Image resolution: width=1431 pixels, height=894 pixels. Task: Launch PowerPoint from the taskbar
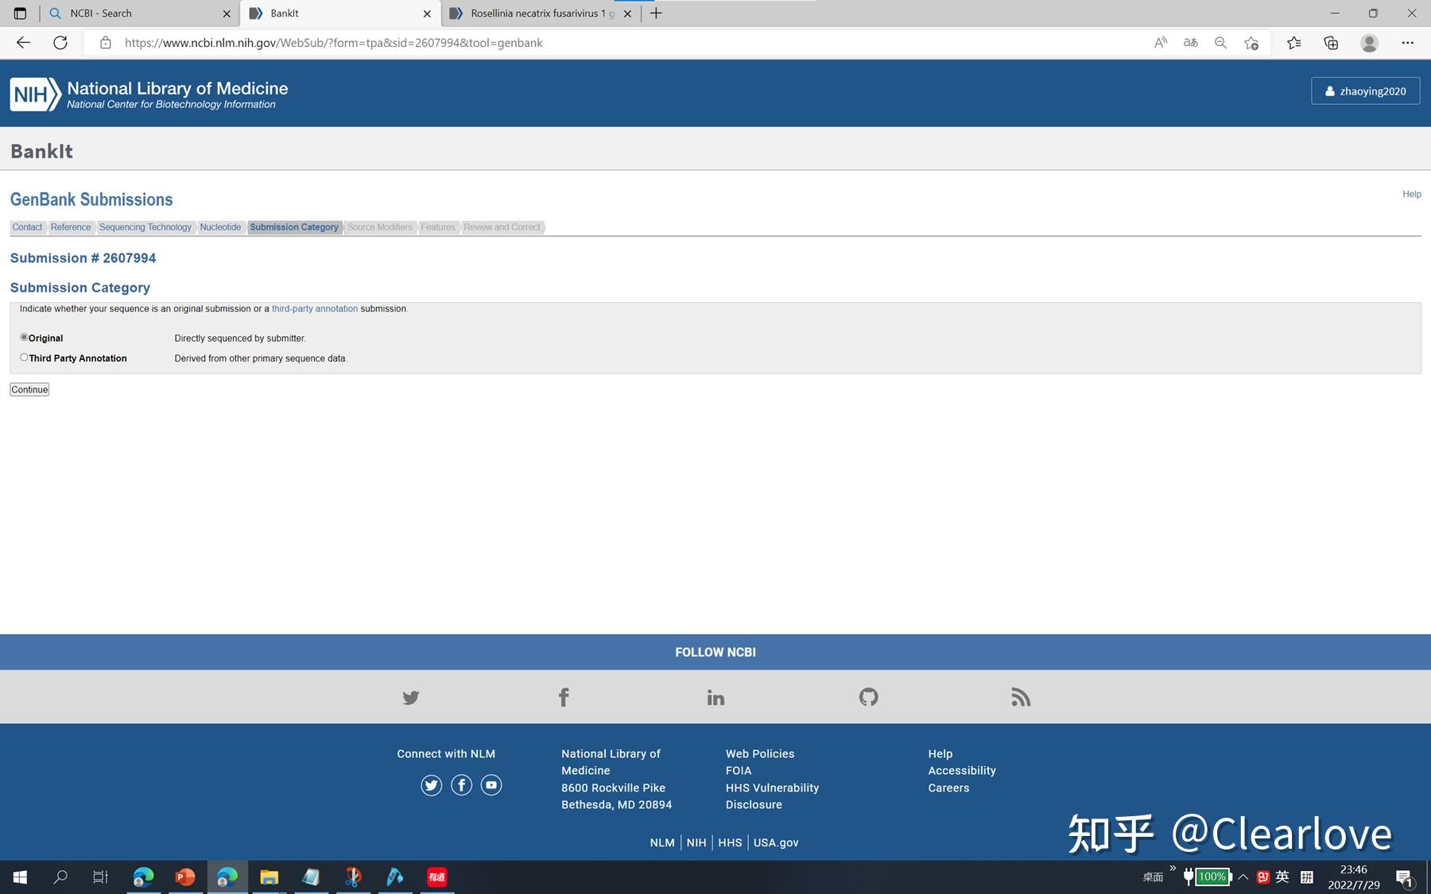[184, 877]
